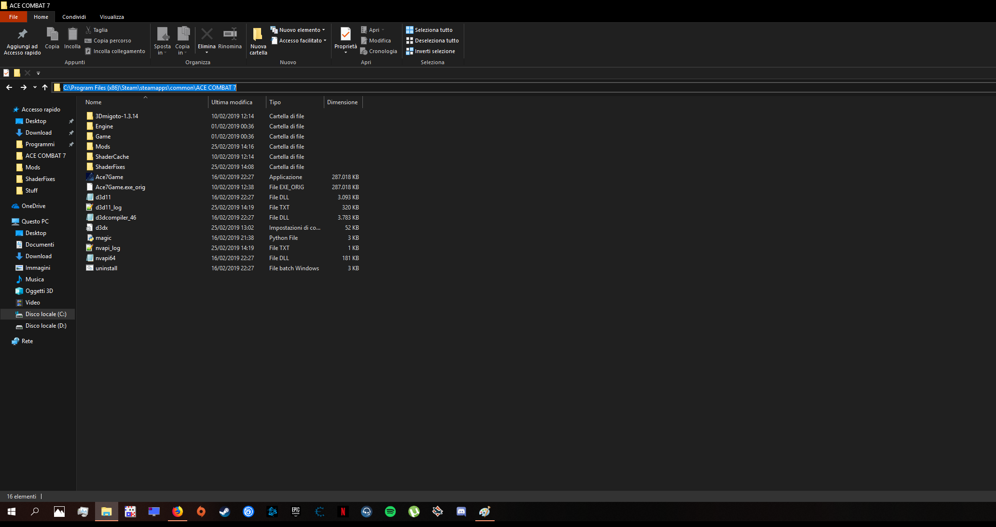996x527 pixels.
Task: Select the d3d11_log text file
Action: (108, 208)
